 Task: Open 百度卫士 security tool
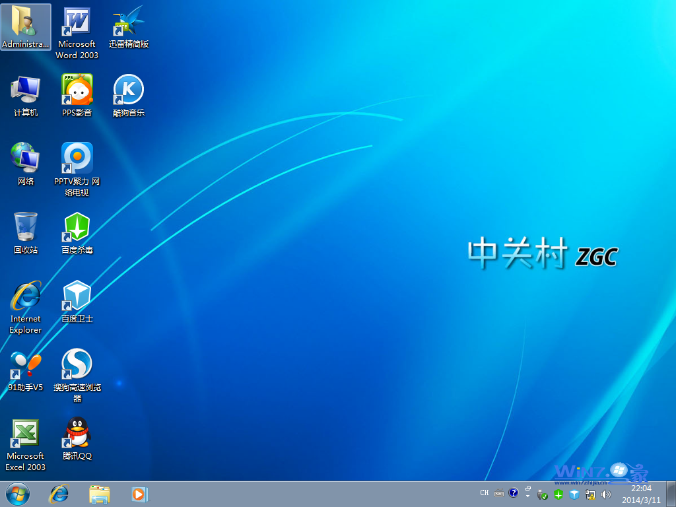point(77,294)
